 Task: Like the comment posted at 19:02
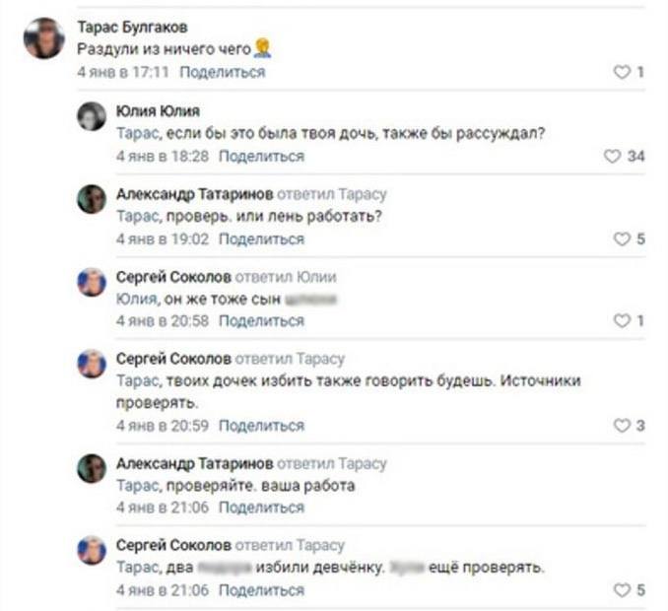click(621, 239)
